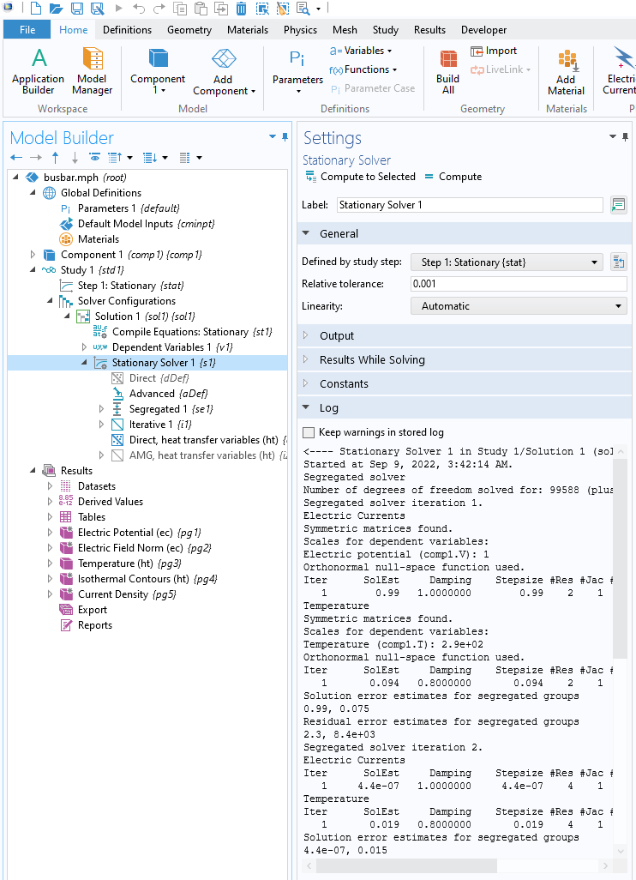Expand the Component 1 tree node
Screen dimensions: 636x880
(x=33, y=255)
